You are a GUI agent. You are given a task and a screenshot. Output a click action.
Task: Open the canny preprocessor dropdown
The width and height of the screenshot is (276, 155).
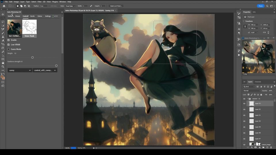tap(20, 70)
